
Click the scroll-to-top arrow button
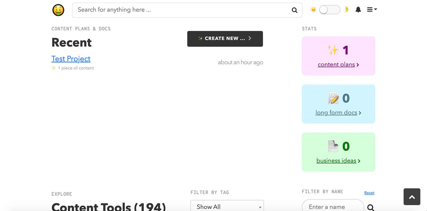412,197
